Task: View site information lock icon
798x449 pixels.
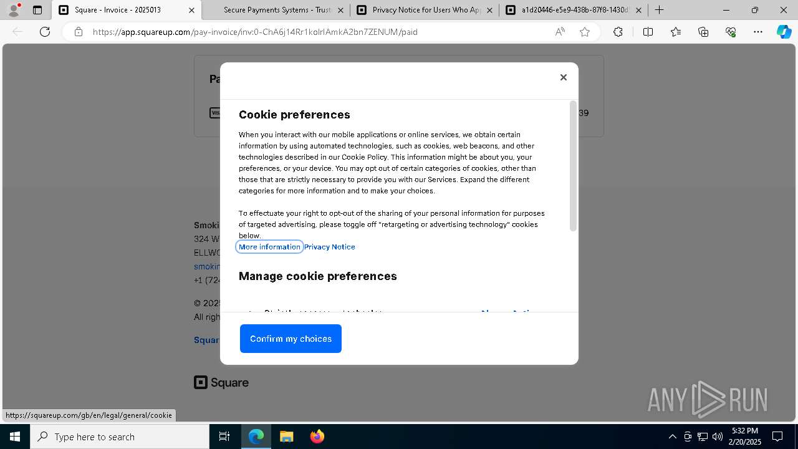Action: pyautogui.click(x=79, y=32)
